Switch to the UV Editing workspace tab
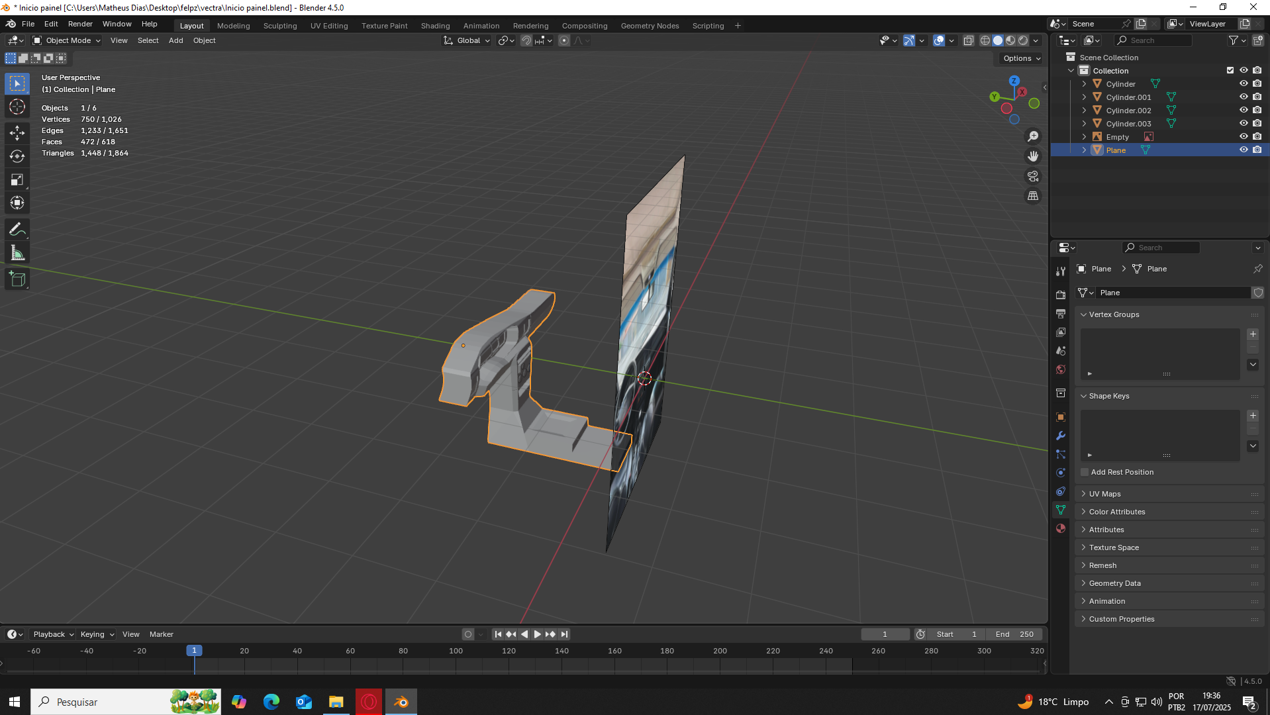This screenshot has height=715, width=1270. pos(328,26)
